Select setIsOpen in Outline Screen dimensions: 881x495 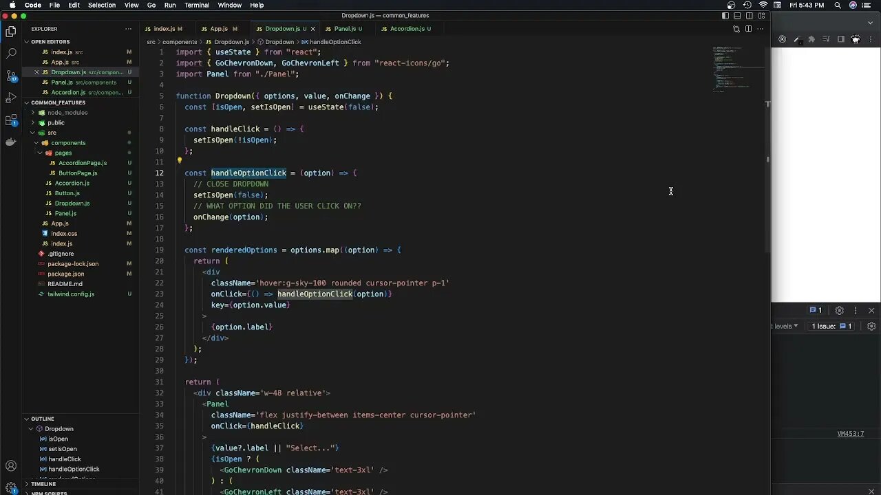tap(63, 449)
